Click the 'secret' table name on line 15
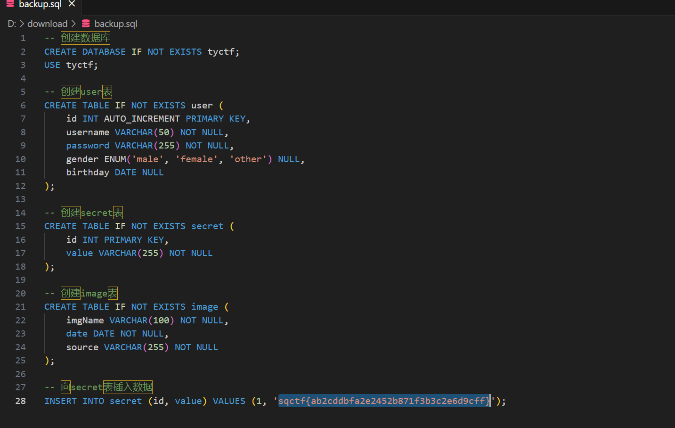 (x=207, y=226)
